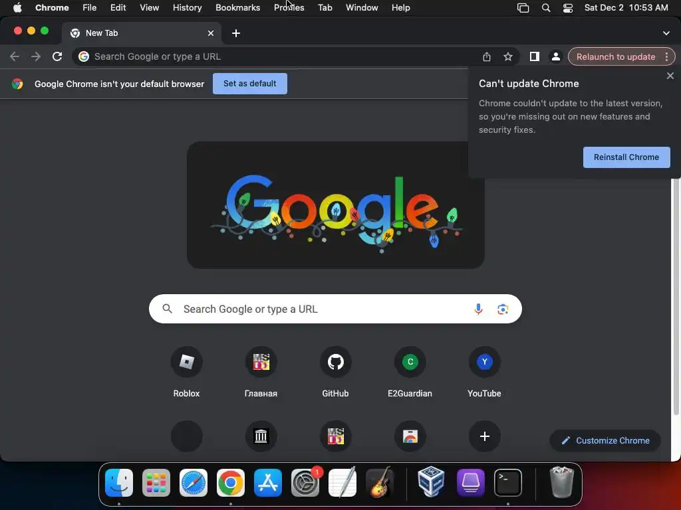Bookmark this tab with star icon
Image resolution: width=681 pixels, height=510 pixels.
coord(507,56)
